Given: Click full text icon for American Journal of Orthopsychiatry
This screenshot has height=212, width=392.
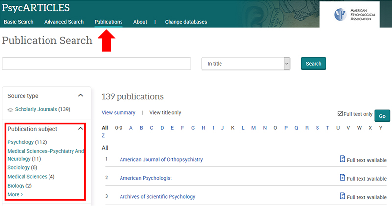Looking at the screenshot, I should (x=342, y=159).
